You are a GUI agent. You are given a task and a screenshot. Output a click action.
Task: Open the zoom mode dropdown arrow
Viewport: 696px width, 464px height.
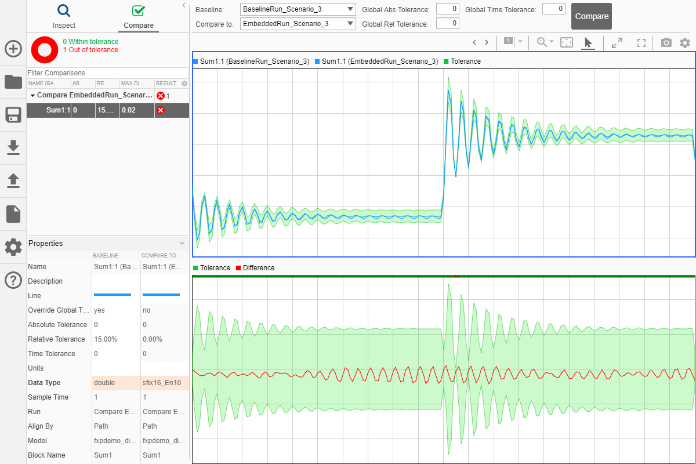[552, 42]
